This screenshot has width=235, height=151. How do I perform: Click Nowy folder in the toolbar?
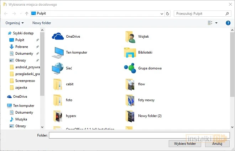(42, 23)
